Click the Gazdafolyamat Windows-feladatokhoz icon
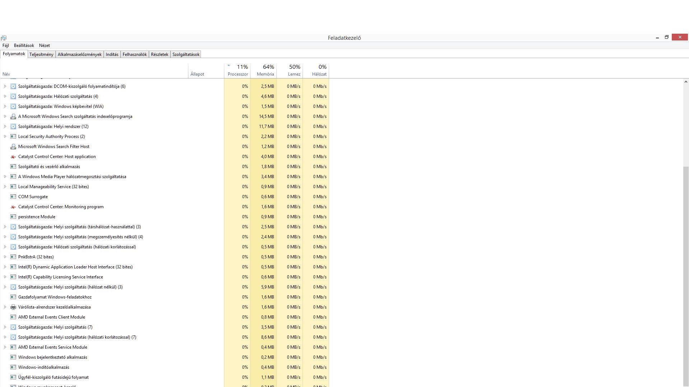Viewport: 689px width, 387px height. pyautogui.click(x=13, y=297)
